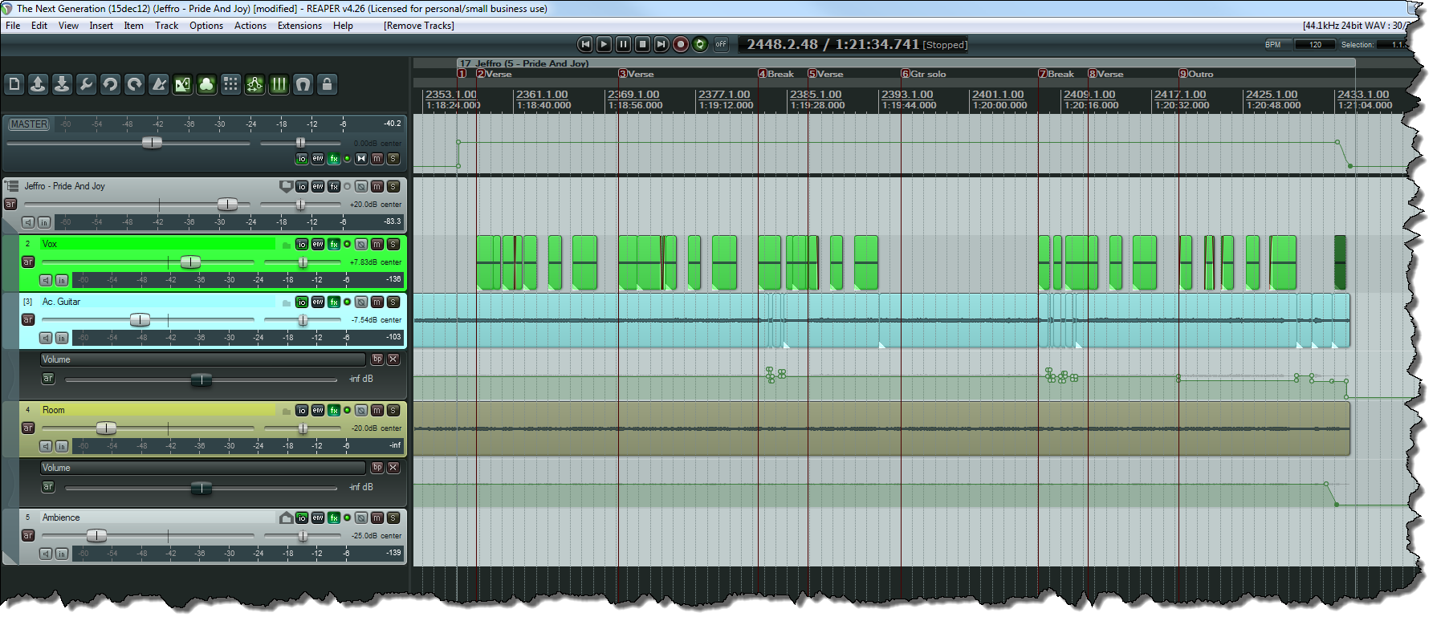Toggle auto-crossfade toolbar icon

(x=183, y=84)
